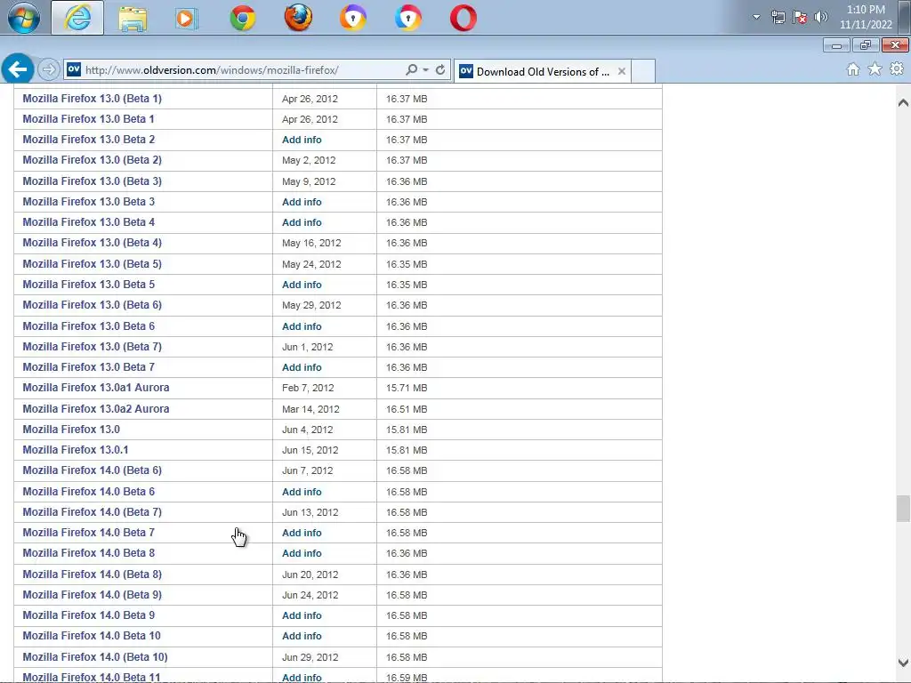Viewport: 911px width, 683px height.
Task: Click Add info for Firefox 14.0 Beta 9
Action: (302, 615)
